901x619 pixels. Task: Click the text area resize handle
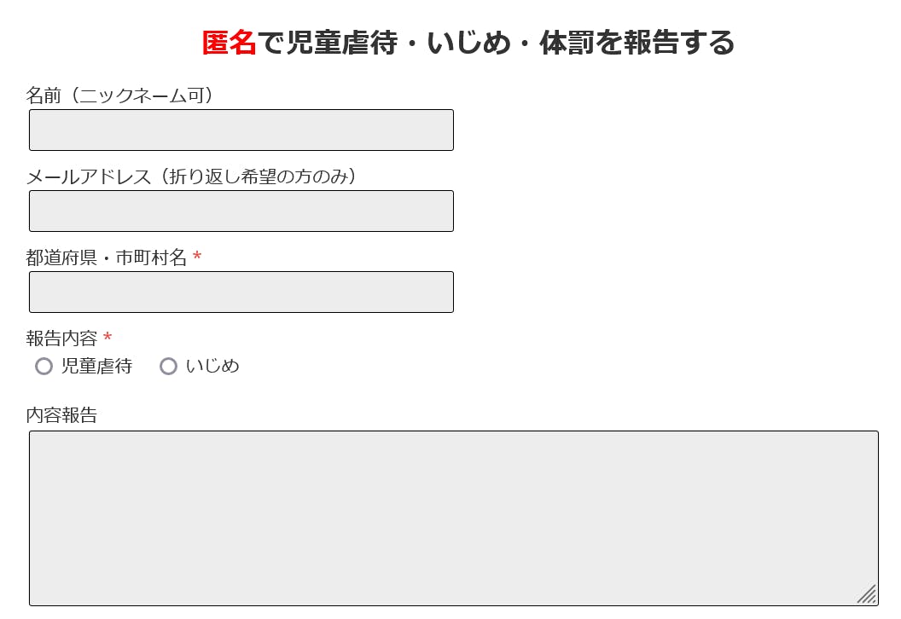click(x=867, y=594)
